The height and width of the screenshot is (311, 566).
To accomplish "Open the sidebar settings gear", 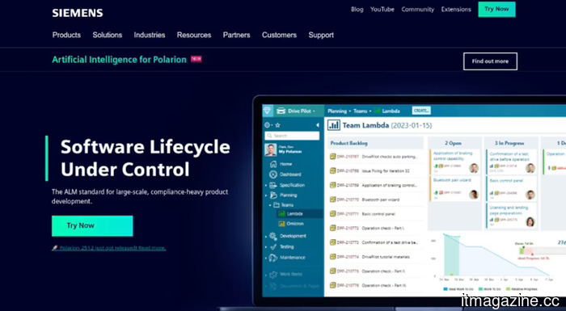I will (x=268, y=125).
